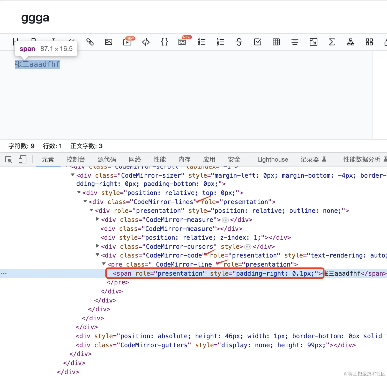The image size is (387, 378).
Task: Click the ellipsis inside CodeMirror-measure element
Action: [x=226, y=220]
